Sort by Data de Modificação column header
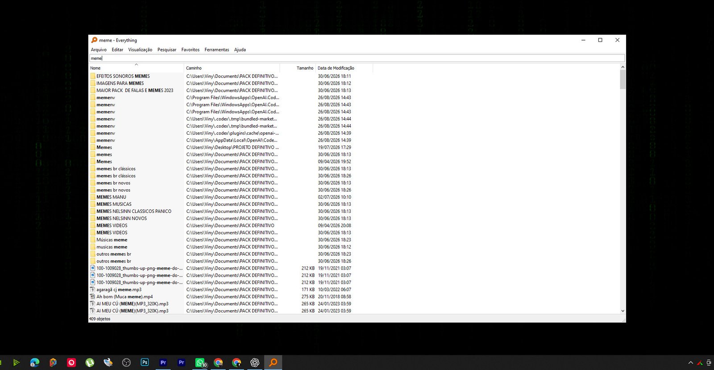Viewport: 714px width, 370px height. [x=344, y=68]
